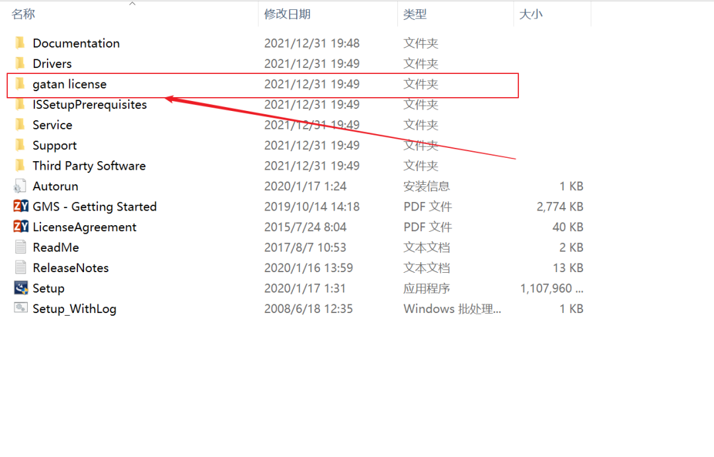Screen dimensions: 714x457
Task: Click the Setup file name
Action: pos(49,289)
